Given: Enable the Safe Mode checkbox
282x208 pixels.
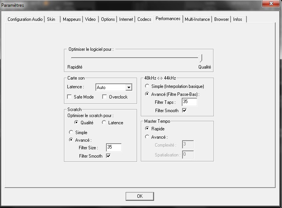Looking at the screenshot, I should coord(69,97).
